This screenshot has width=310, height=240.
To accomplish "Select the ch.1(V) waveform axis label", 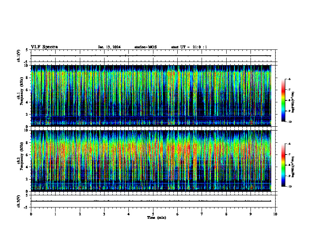I will coord(19,56).
